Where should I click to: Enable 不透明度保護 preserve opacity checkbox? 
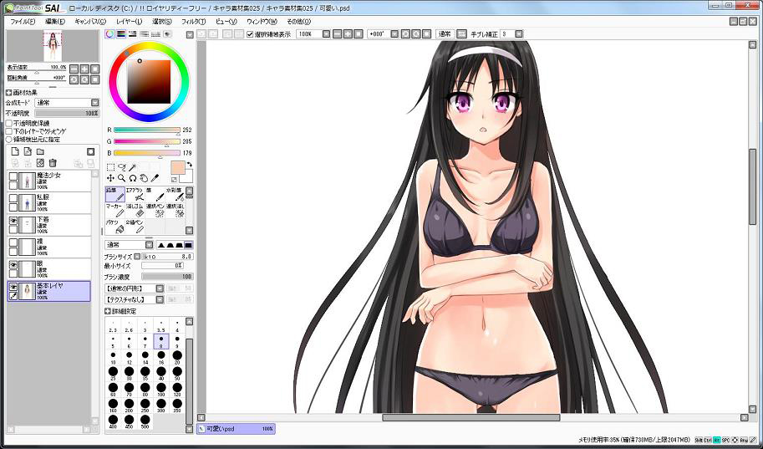tap(9, 123)
